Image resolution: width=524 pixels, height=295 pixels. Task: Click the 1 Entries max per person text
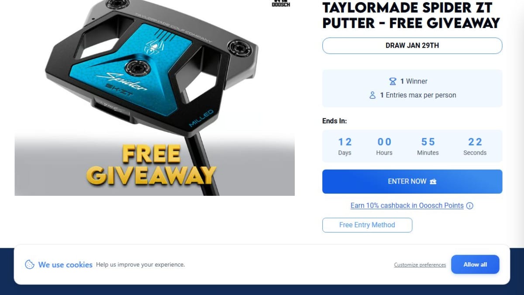click(418, 95)
